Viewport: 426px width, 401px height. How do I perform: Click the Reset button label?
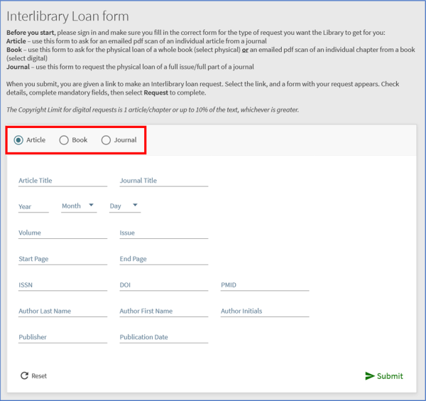(x=39, y=375)
